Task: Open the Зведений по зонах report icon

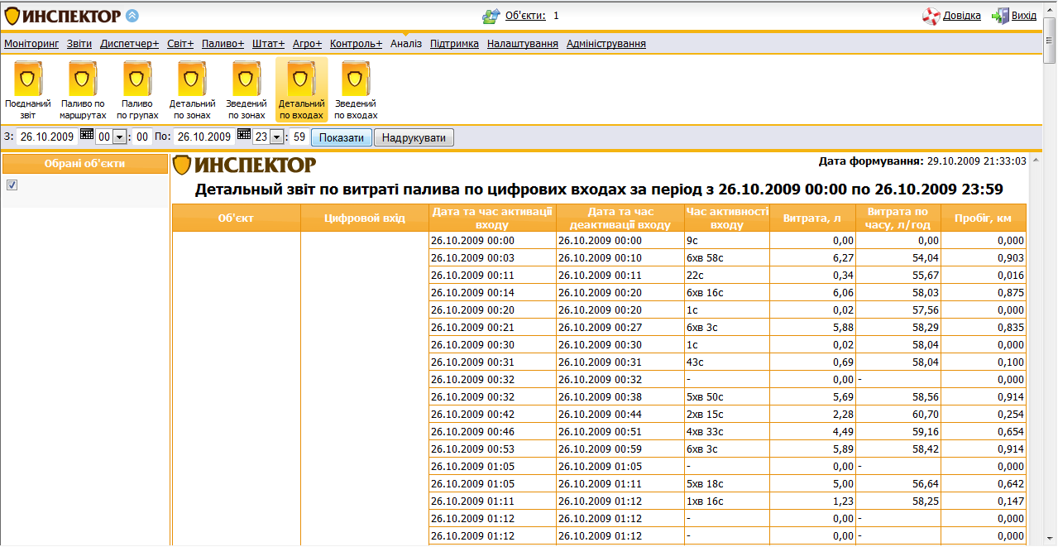Action: click(x=247, y=78)
